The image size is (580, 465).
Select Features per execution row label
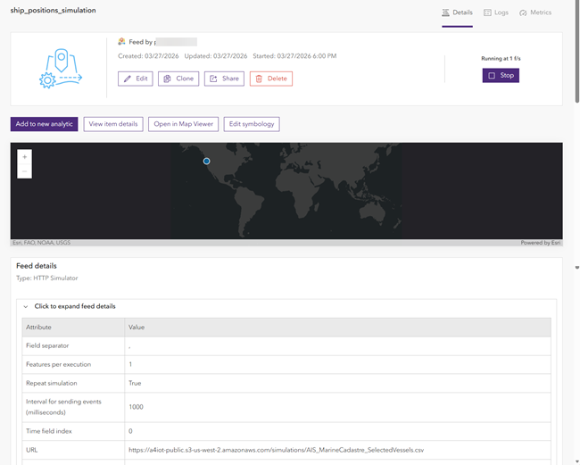tap(58, 364)
